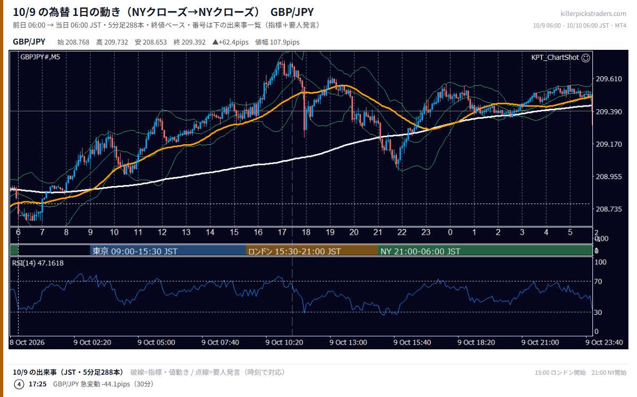Click the hour 10 label on time axis

point(114,232)
